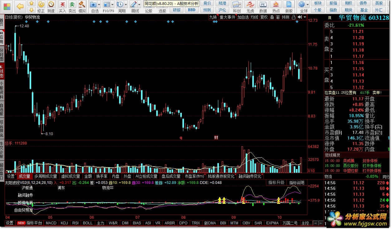The image size is (392, 229).
Task: Expand the 自选 dropdown arrow
Action: (99, 5)
